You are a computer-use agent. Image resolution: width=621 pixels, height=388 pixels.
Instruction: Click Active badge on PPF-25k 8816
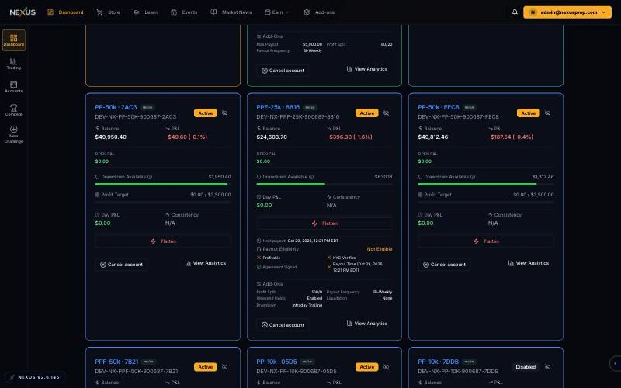366,113
